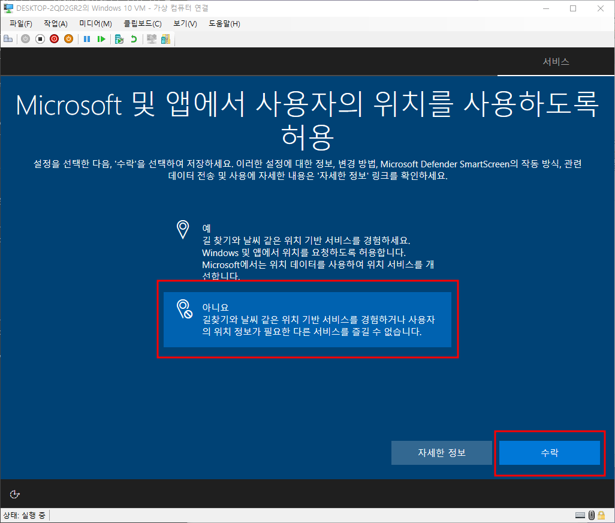Viewport: 615px width, 523px height.
Task: Open the 보기(V) menu
Action: pyautogui.click(x=185, y=23)
